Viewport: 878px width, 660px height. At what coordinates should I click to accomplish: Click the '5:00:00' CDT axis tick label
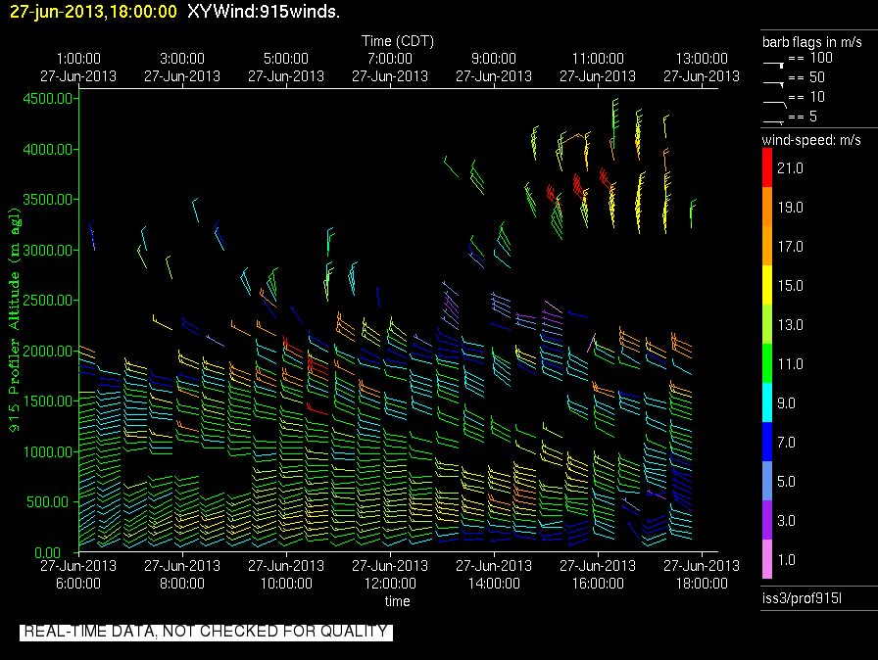click(x=286, y=59)
